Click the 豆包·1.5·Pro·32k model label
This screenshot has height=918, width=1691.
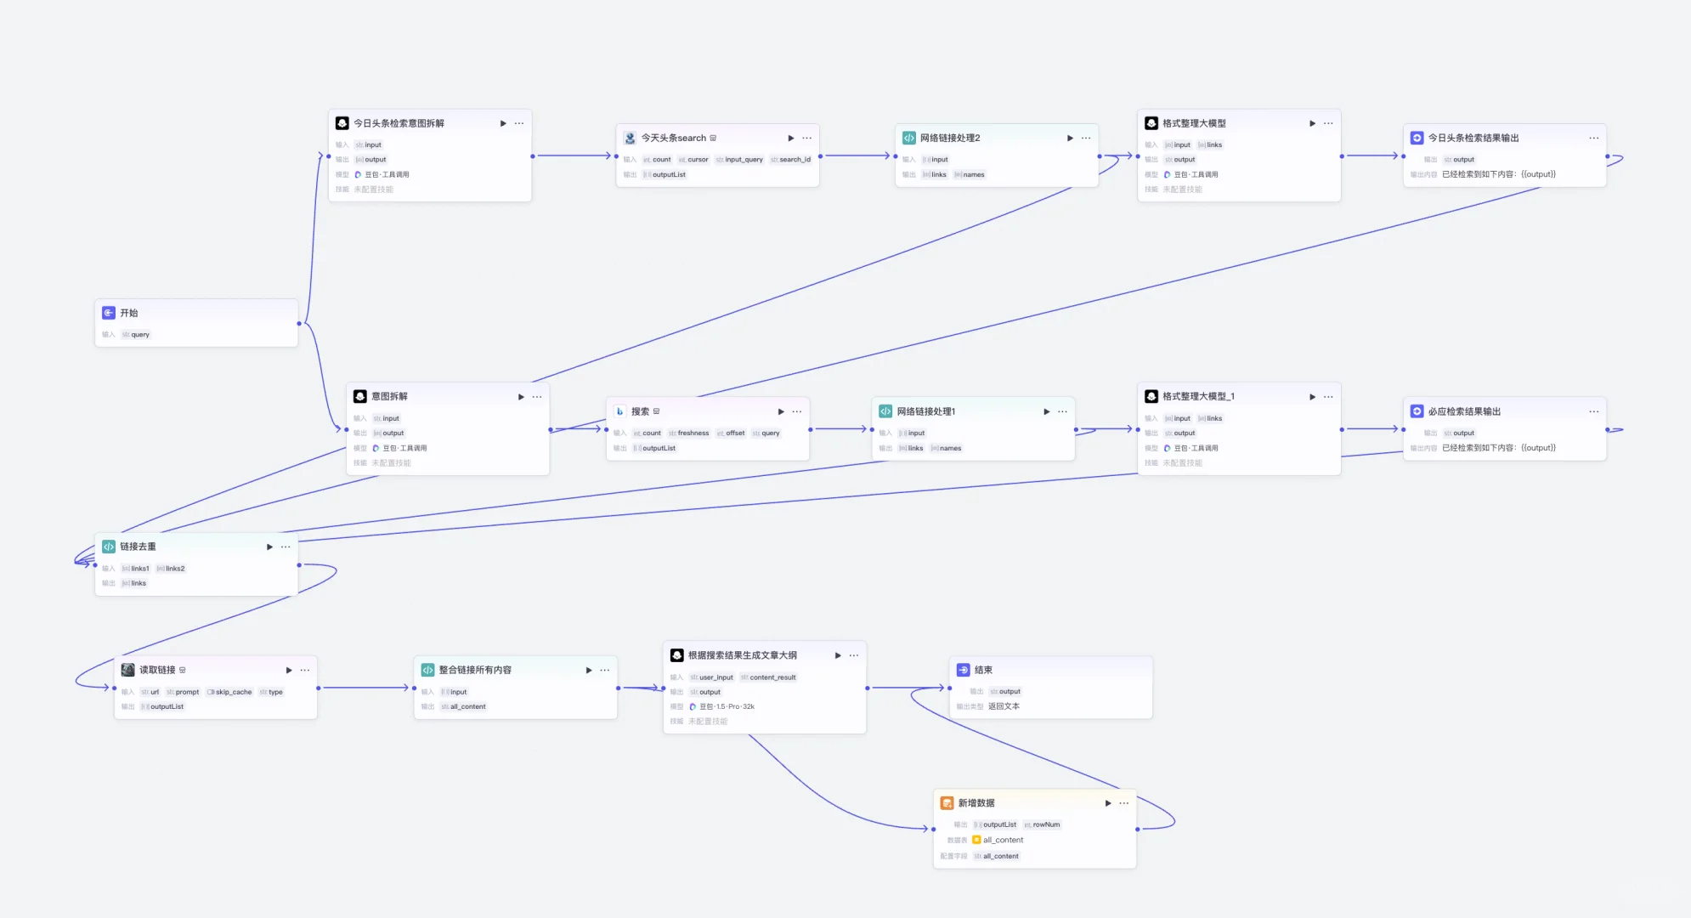click(727, 706)
